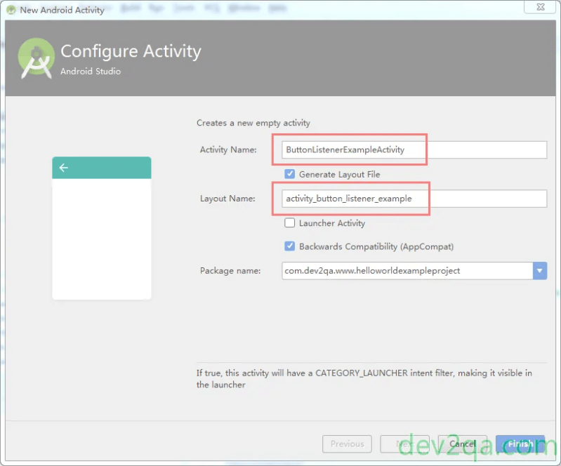
Task: Open the Package name dropdown arrow
Action: (x=539, y=271)
